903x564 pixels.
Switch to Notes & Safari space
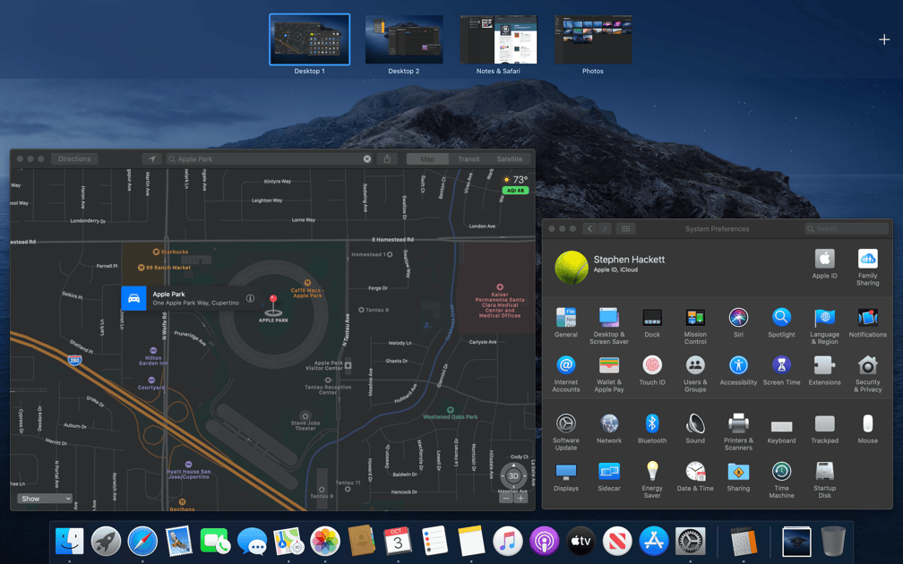click(498, 39)
